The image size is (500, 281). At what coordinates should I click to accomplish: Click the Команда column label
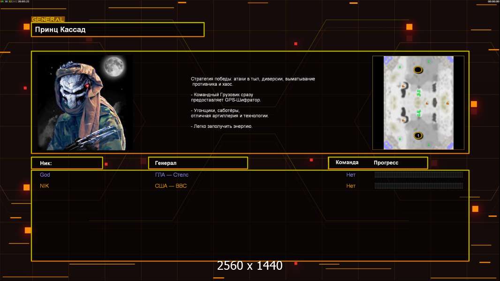[x=347, y=163]
